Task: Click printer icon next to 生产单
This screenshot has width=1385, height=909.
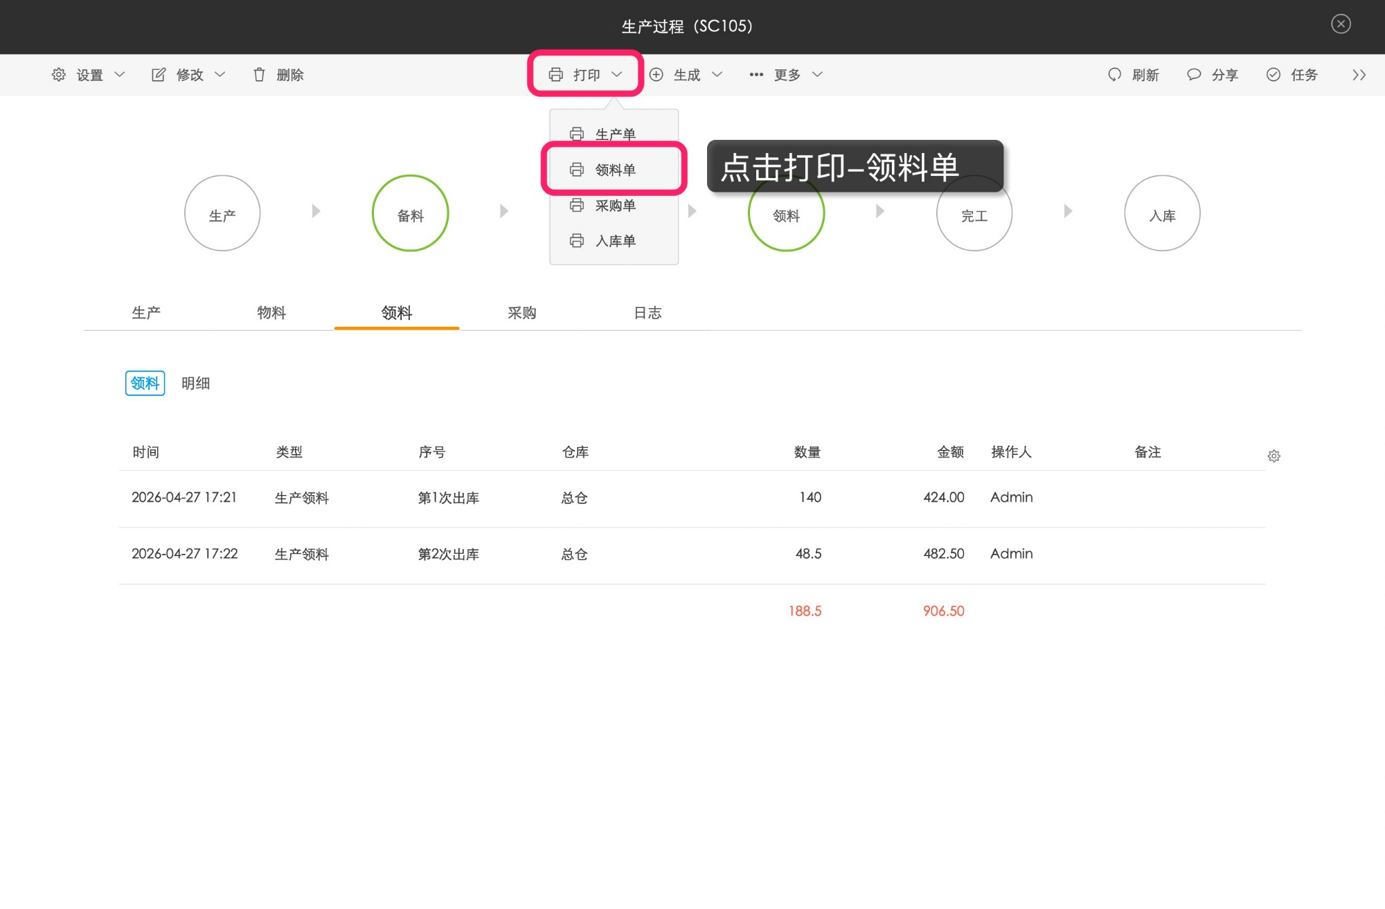Action: [577, 134]
